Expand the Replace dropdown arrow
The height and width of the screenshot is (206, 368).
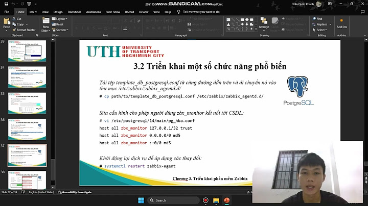coord(331,24)
